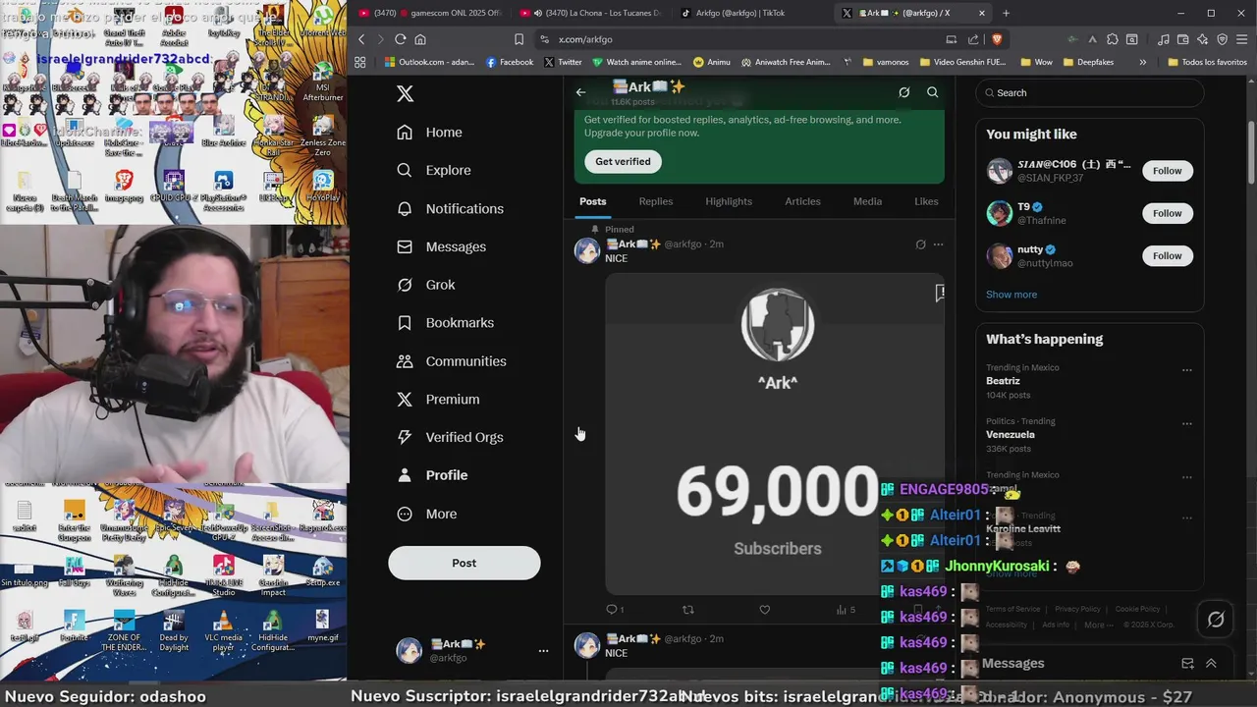This screenshot has width=1257, height=707.
Task: Click Show more under You might like
Action: click(1011, 295)
